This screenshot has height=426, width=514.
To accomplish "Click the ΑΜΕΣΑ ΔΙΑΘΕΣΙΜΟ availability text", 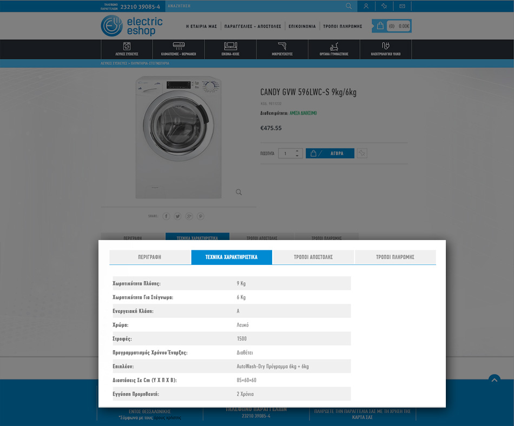I will pos(303,113).
